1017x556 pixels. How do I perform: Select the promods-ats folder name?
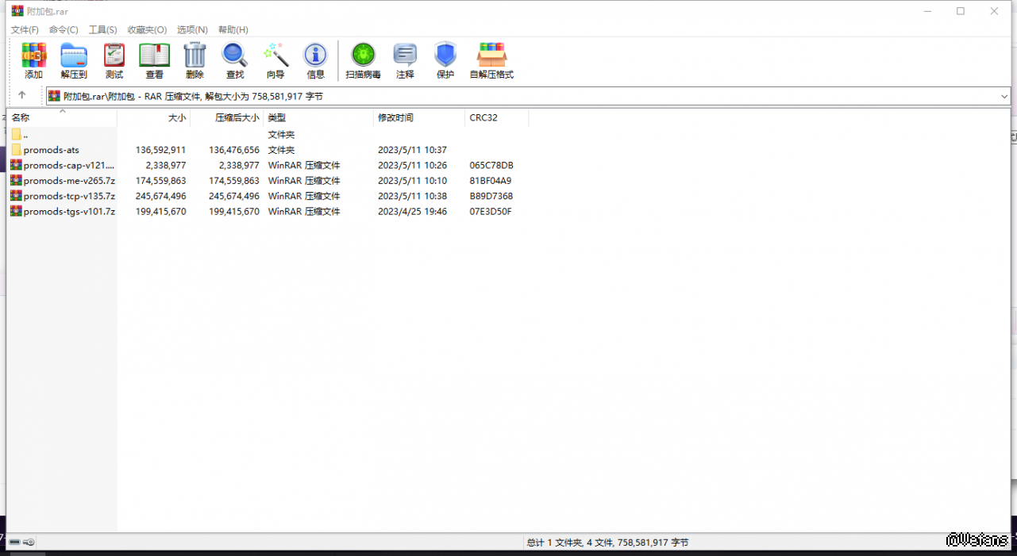pos(52,150)
